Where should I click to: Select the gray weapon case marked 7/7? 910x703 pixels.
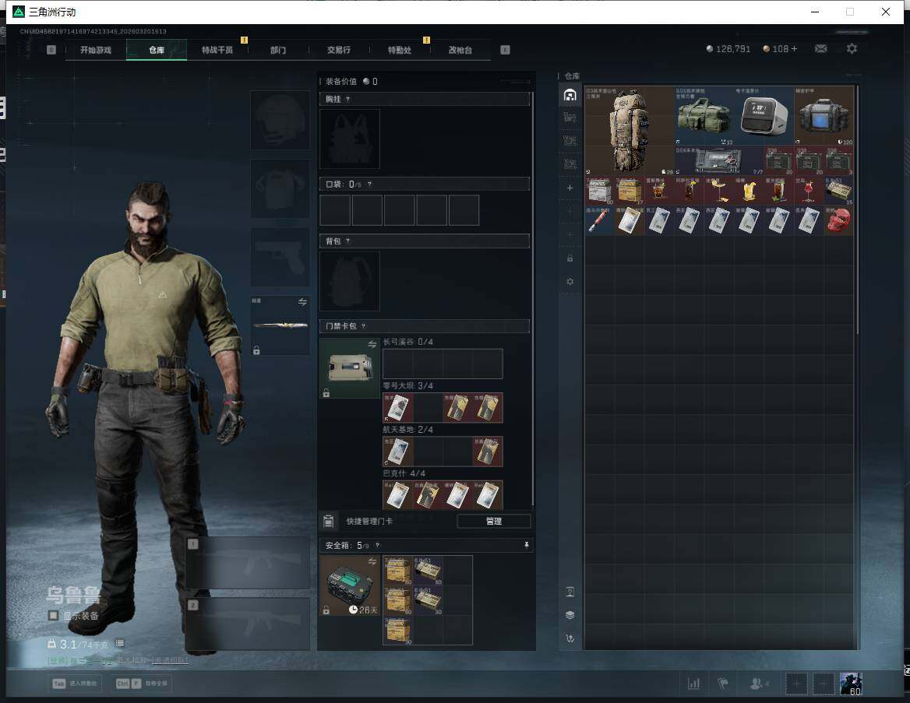pos(719,160)
